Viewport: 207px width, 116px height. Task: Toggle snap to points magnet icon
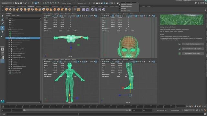tap(51, 3)
